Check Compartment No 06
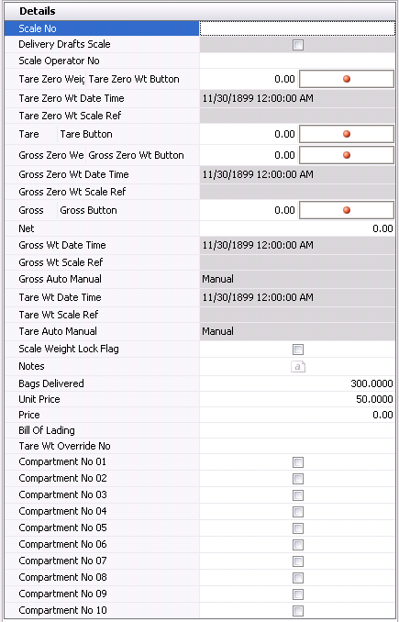Screen dimensions: 399x622 pos(298,545)
